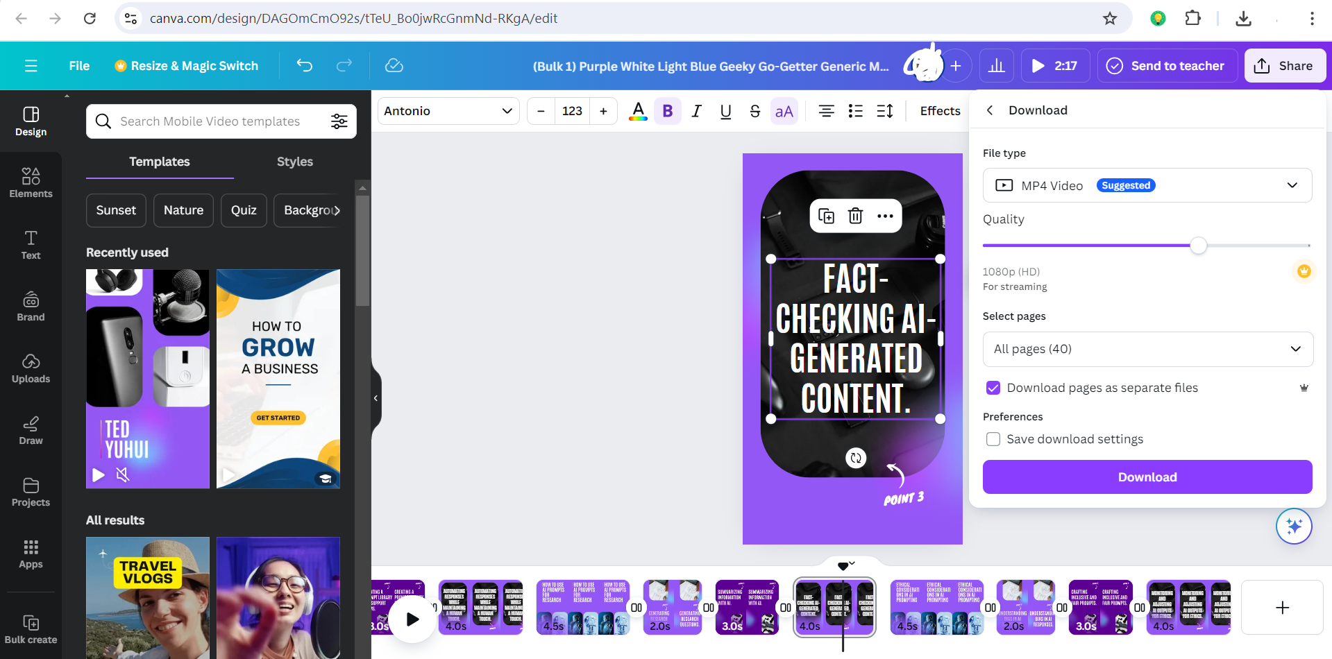This screenshot has height=659, width=1332.
Task: Click the Quality slider handle
Action: click(1198, 246)
